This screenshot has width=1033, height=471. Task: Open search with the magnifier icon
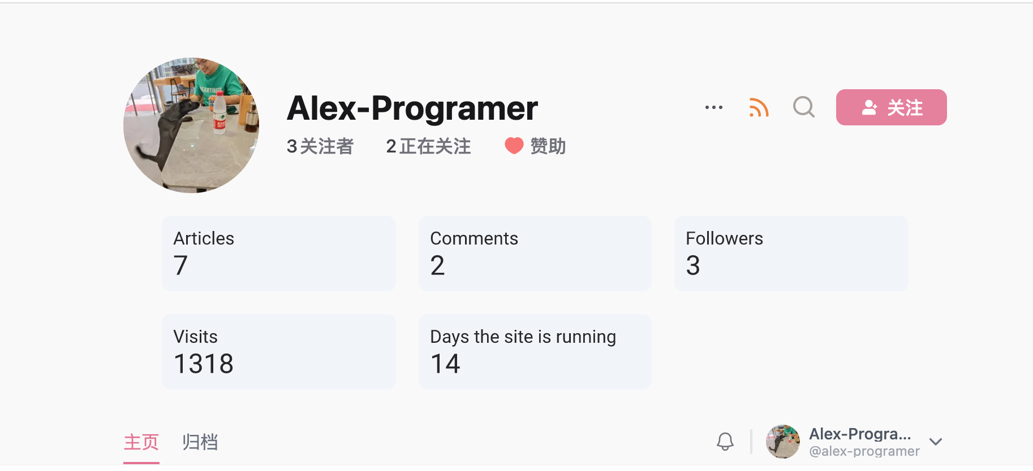click(803, 107)
